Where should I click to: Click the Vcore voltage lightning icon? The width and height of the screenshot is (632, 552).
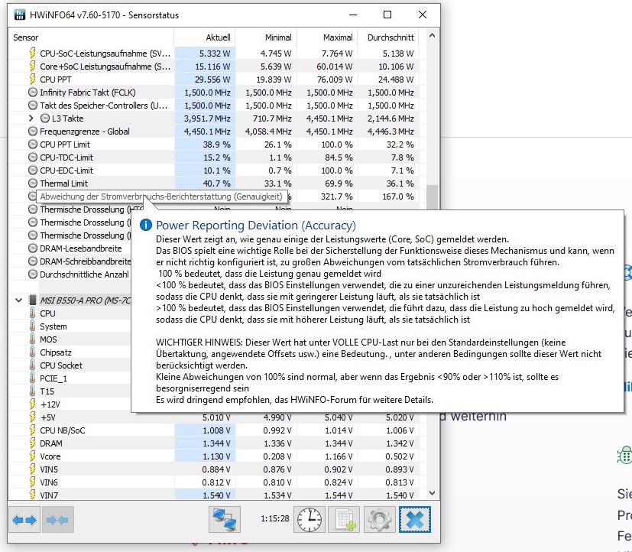tap(33, 456)
